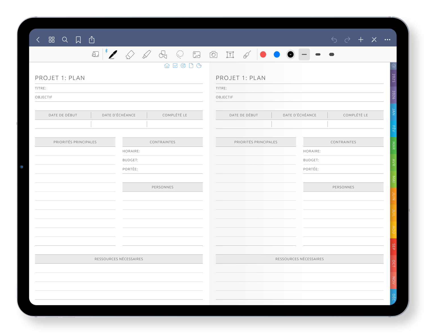Open the goals target page link
Image resolution: width=426 pixels, height=333 pixels.
tap(183, 66)
